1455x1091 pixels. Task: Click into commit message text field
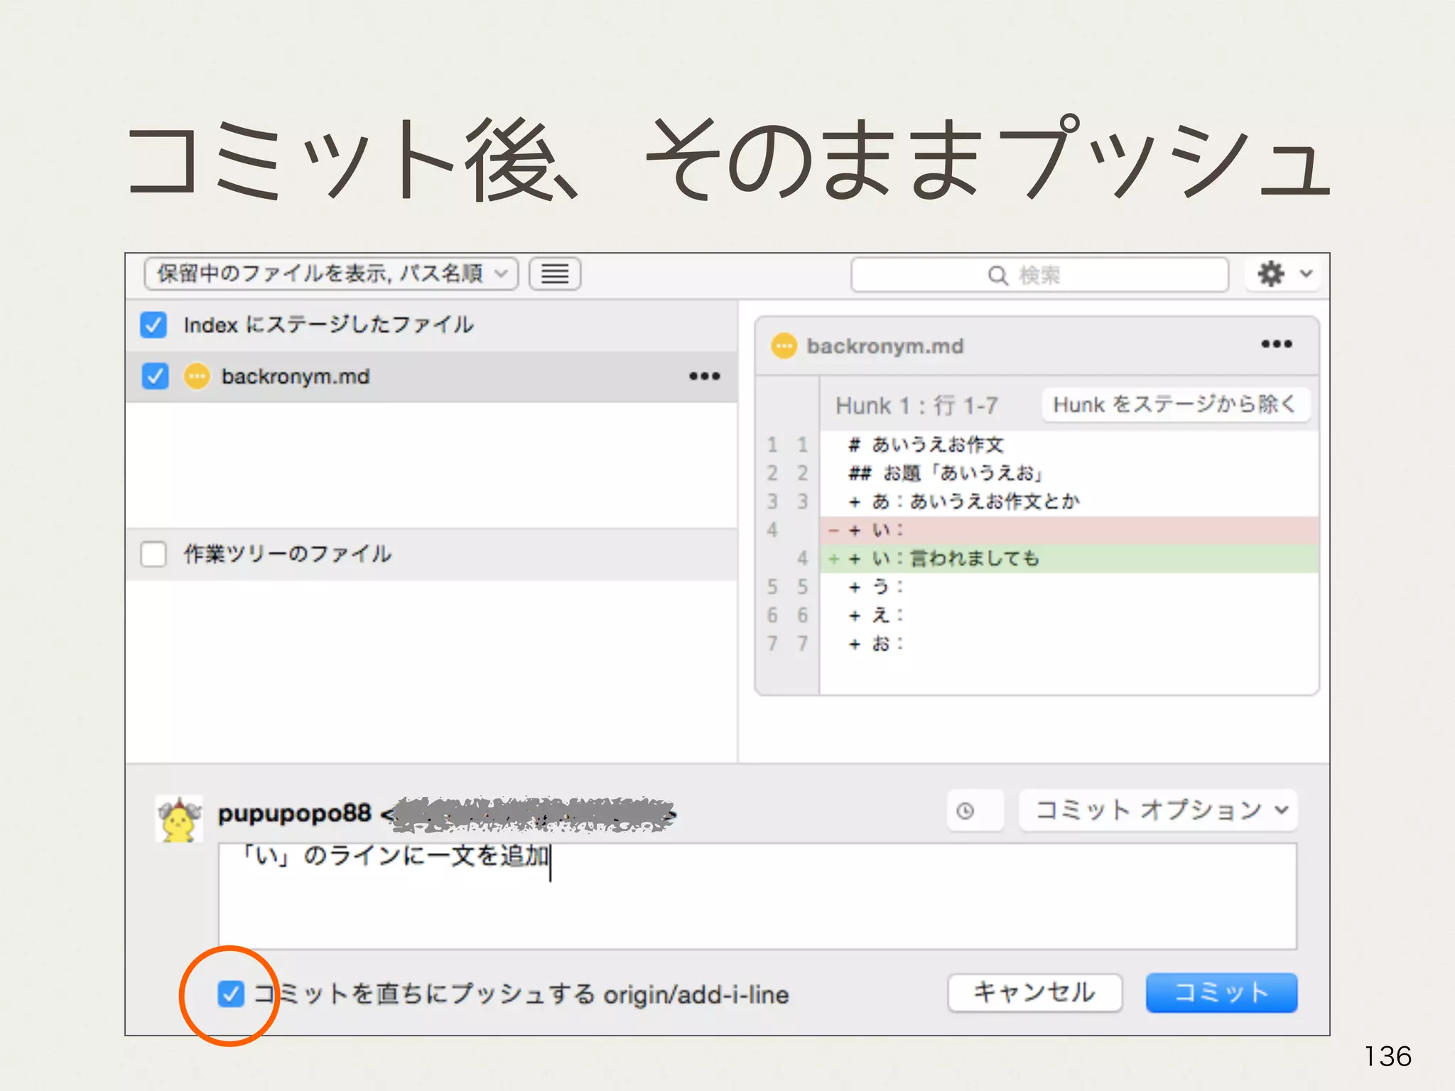pos(757,896)
